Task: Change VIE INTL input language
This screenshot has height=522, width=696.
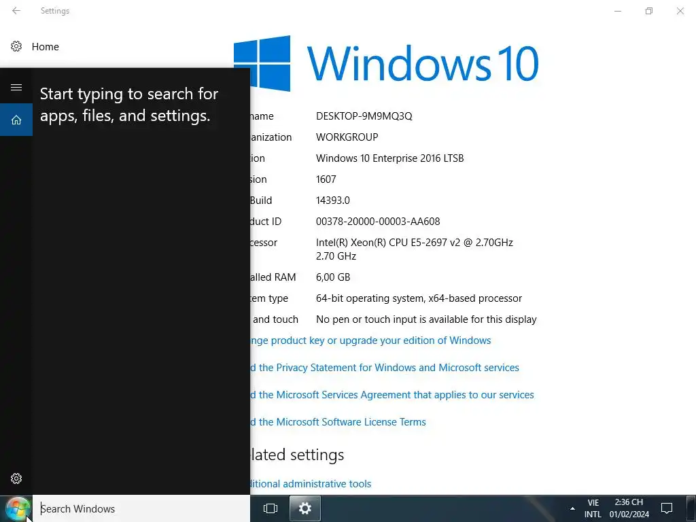Action: 593,508
